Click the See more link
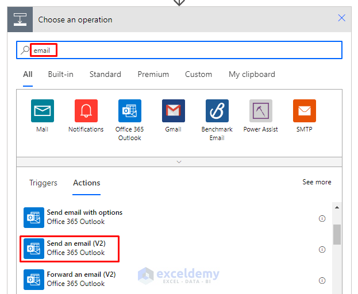Screen dimensions: 358x294 pos(317,182)
